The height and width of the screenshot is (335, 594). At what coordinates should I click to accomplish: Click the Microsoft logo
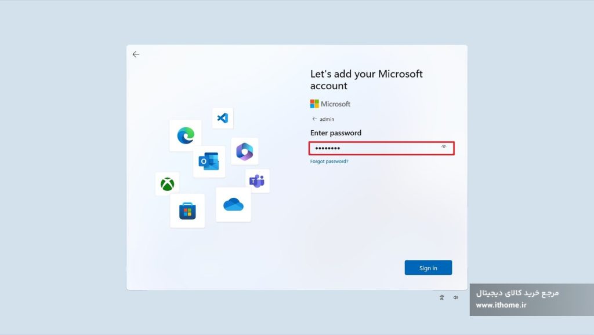pyautogui.click(x=330, y=104)
